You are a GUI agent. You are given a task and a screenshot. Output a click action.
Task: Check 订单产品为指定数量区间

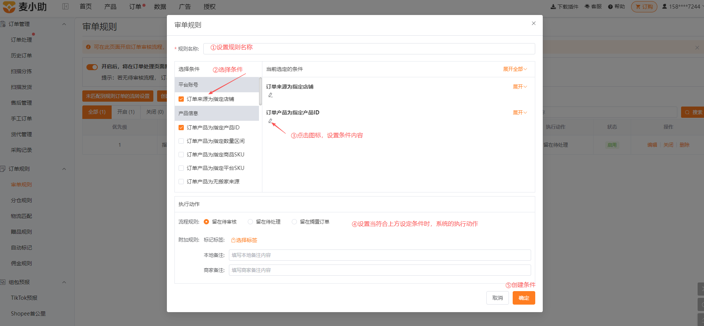(181, 141)
